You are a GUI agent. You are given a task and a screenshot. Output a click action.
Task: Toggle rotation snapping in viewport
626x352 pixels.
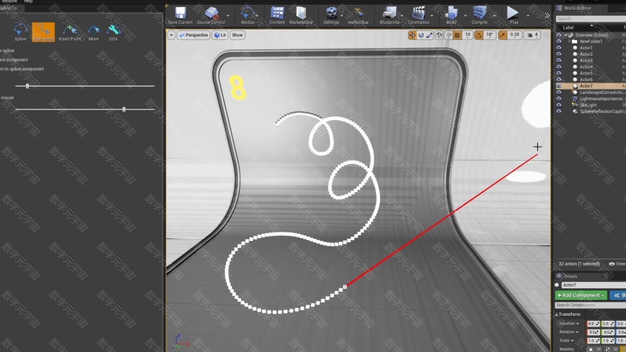tap(478, 35)
